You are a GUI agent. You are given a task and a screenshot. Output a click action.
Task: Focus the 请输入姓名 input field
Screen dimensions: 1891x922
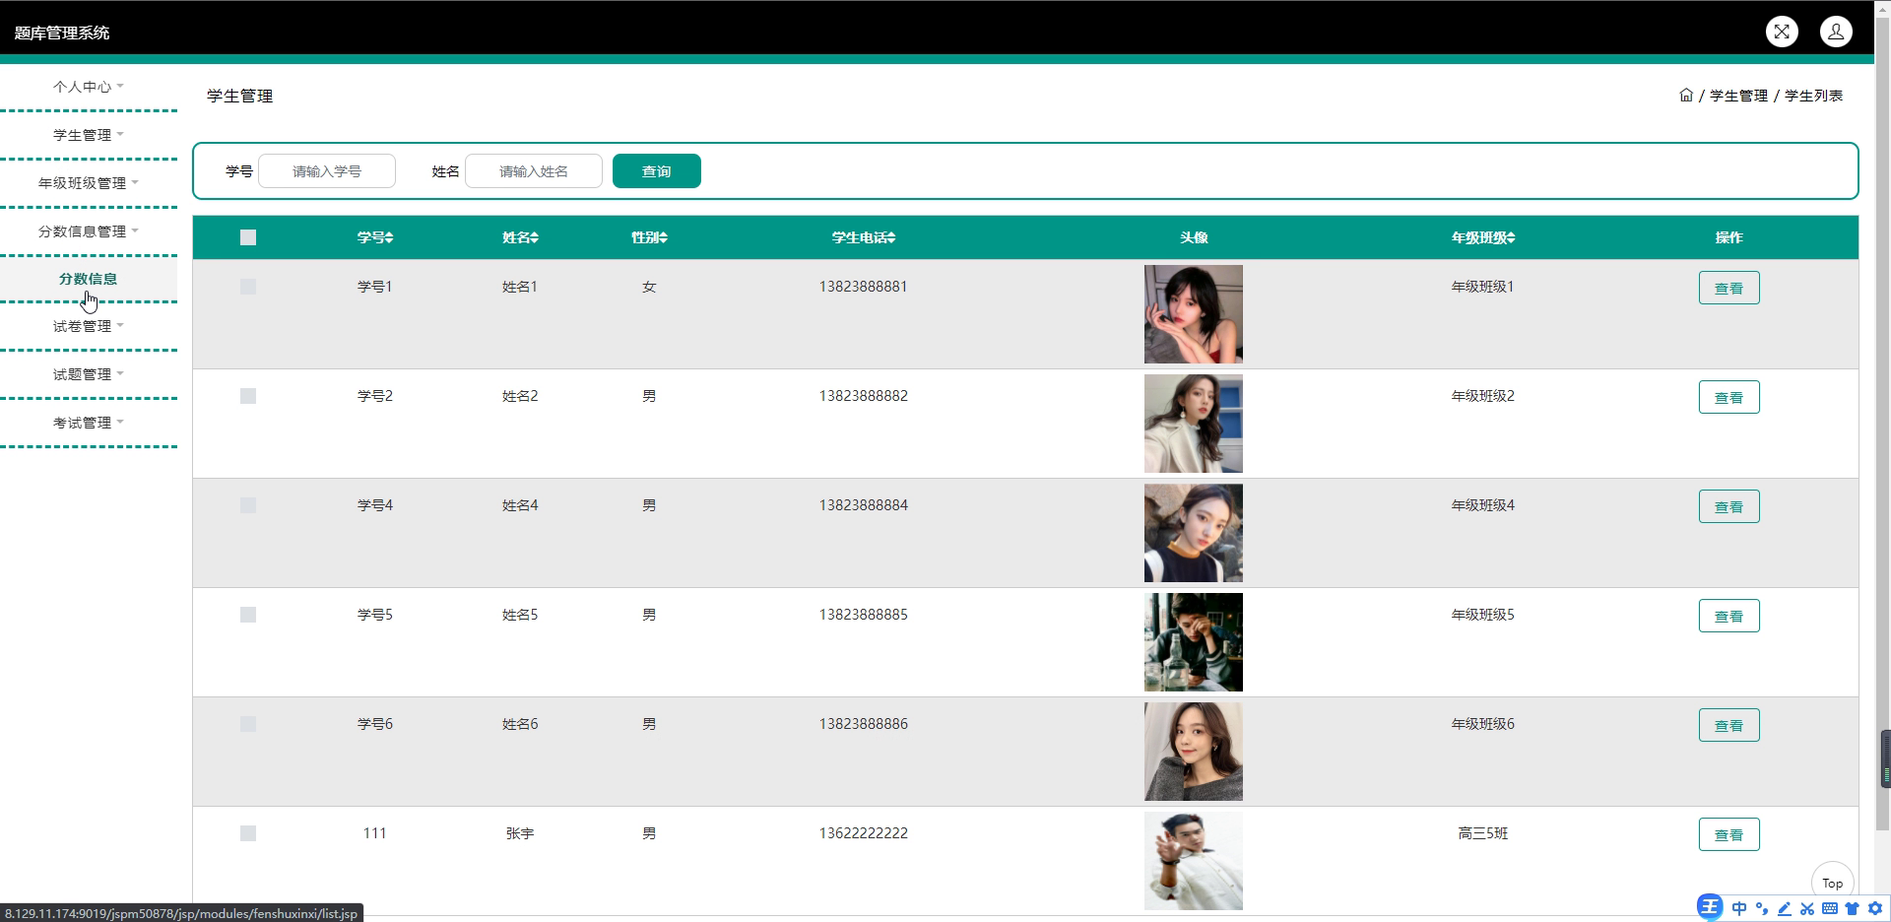(x=534, y=171)
